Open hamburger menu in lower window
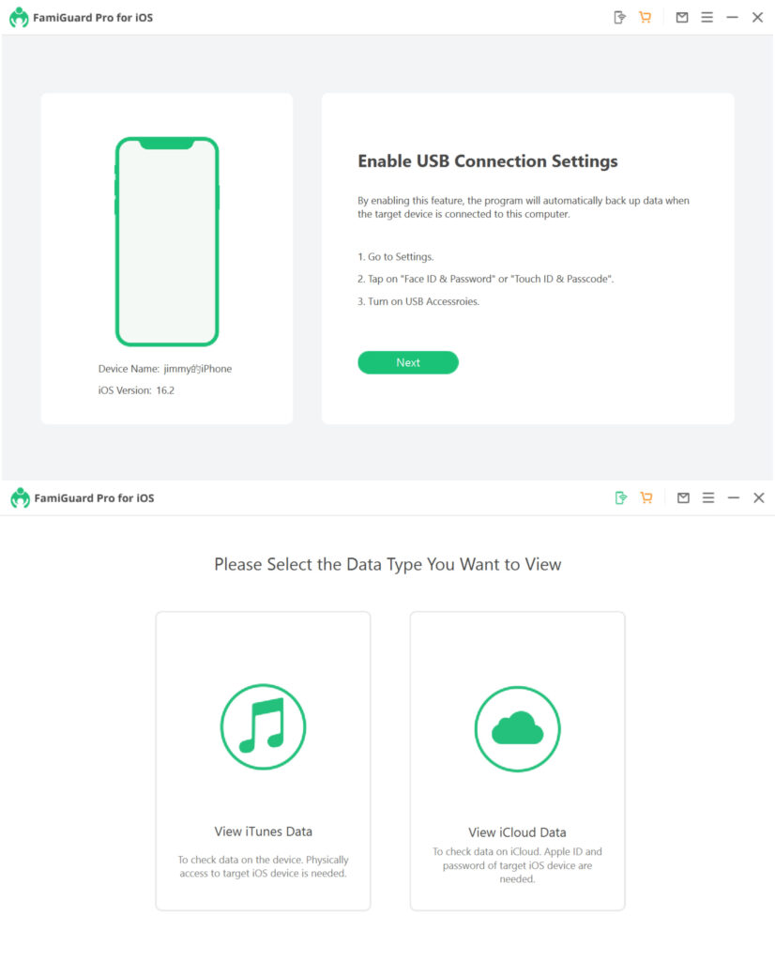 (708, 497)
